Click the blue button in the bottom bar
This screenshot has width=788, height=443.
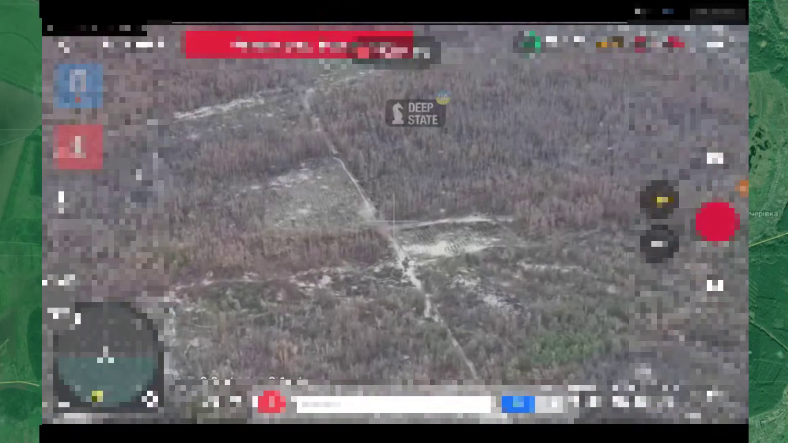[518, 404]
